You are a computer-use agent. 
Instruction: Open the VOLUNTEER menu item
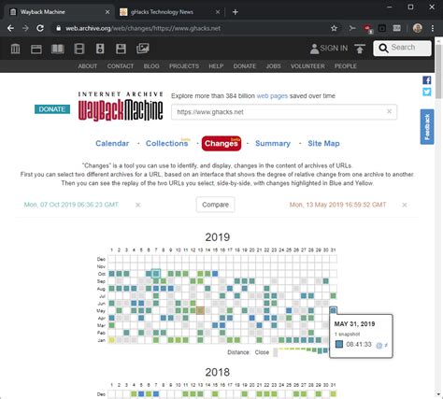tap(307, 66)
